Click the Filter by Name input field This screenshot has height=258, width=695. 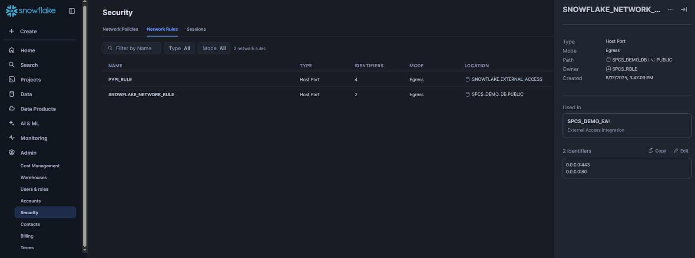point(132,48)
